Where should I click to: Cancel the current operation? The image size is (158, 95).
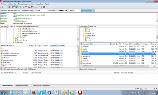coord(26,7)
